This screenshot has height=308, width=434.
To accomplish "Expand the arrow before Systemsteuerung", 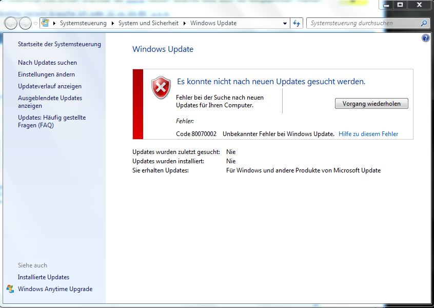I will click(54, 23).
